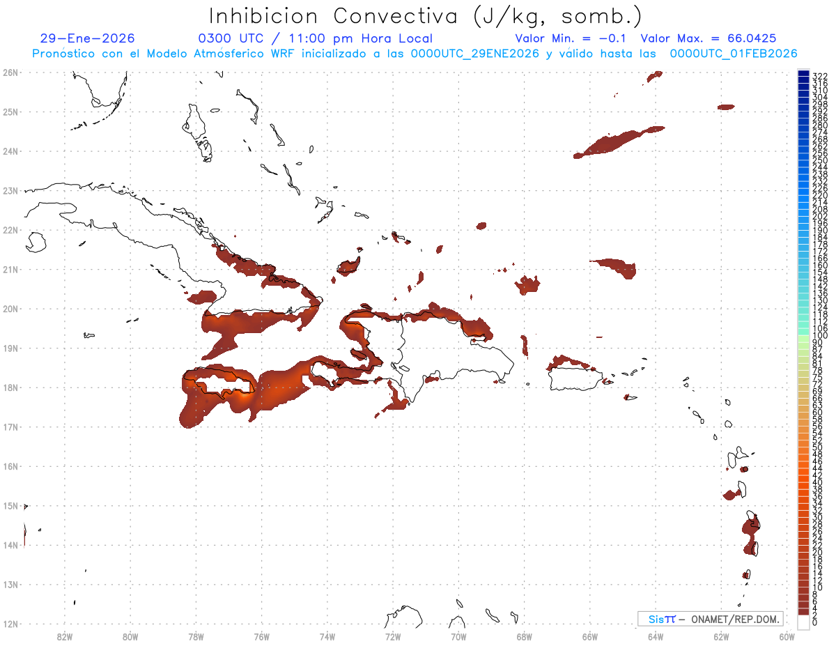Click the 'Pronóstico con el Modelo Atmósferico WRF' line
836x646 pixels.
point(415,54)
